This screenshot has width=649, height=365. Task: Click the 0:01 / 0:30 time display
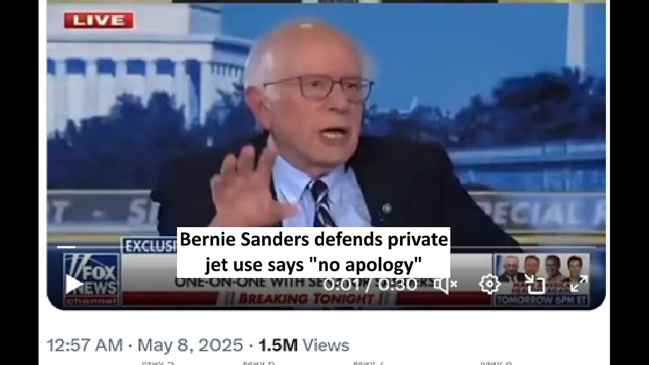[371, 284]
